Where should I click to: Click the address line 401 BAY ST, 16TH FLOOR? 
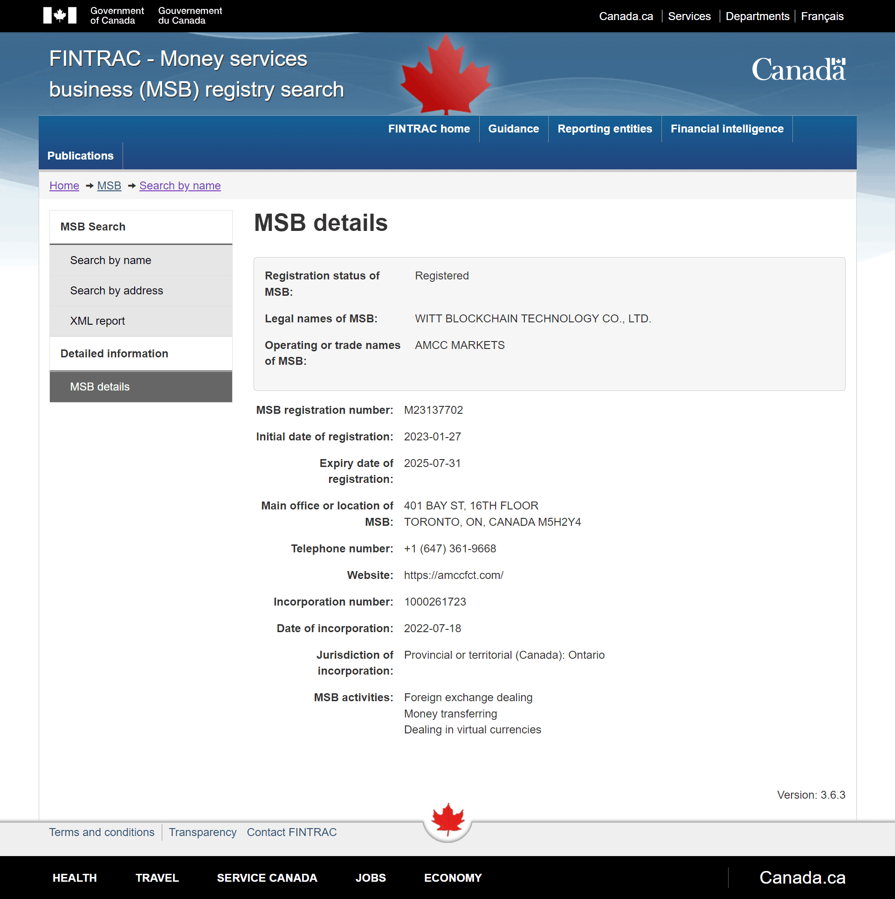pos(471,506)
